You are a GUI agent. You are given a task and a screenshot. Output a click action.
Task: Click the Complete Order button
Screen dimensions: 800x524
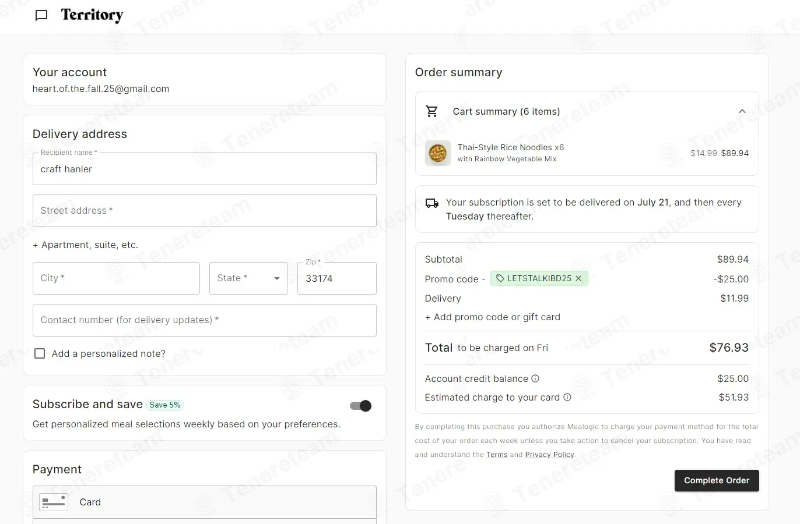pyautogui.click(x=717, y=480)
